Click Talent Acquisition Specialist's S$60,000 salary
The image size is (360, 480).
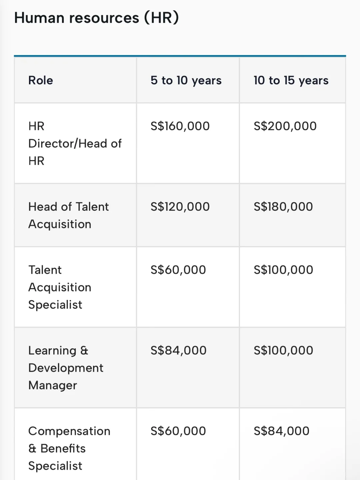[178, 270]
